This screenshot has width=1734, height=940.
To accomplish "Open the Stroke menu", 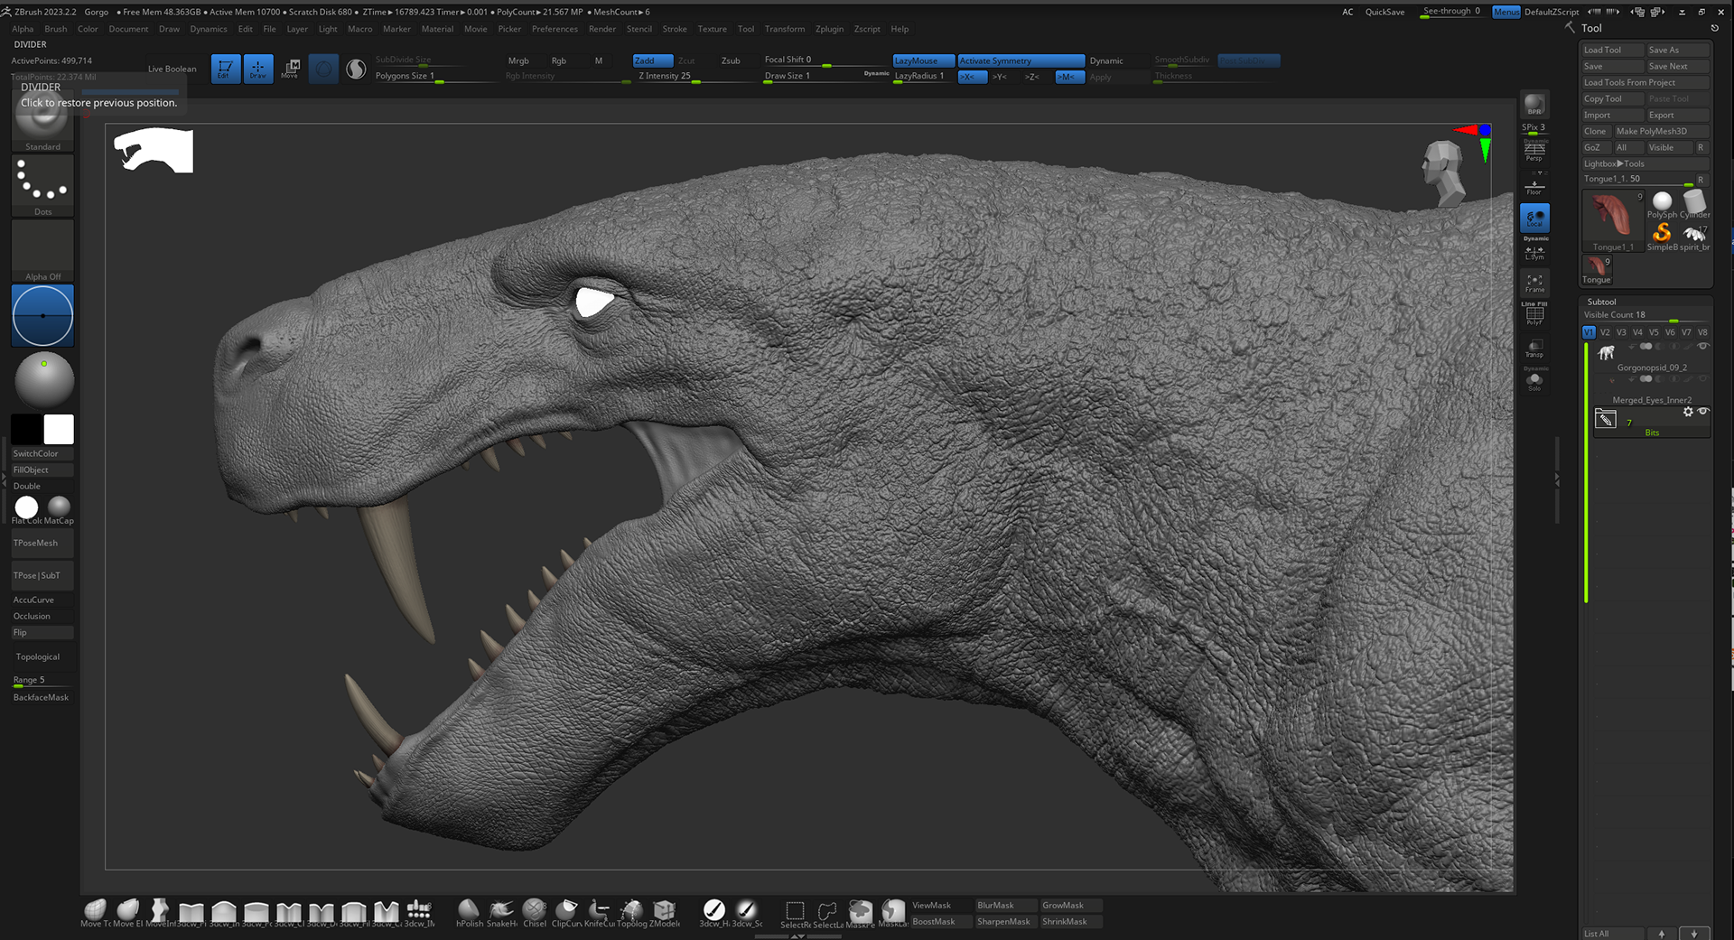I will pyautogui.click(x=674, y=29).
